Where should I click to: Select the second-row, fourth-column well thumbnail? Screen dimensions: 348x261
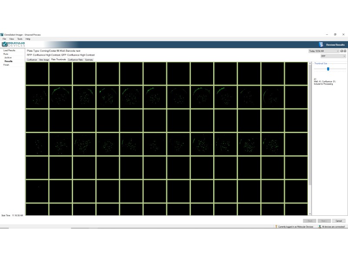[x=107, y=97]
